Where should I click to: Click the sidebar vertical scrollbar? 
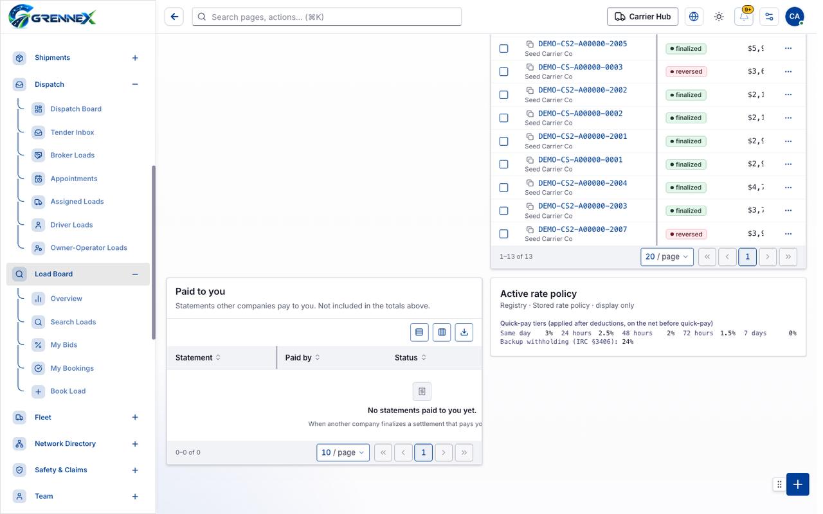153,252
